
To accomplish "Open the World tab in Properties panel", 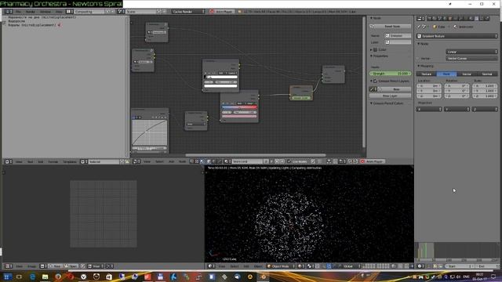I will click(x=445, y=18).
